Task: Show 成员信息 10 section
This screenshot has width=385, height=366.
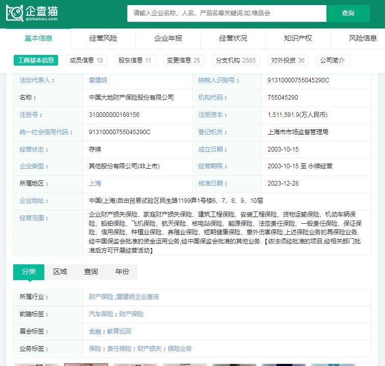Action: click(x=86, y=60)
